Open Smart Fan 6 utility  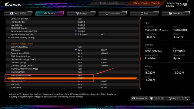pos(139,98)
